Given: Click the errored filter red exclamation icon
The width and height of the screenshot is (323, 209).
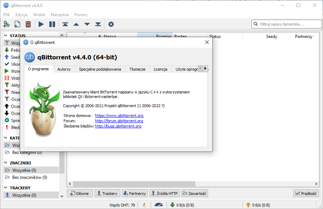Looking at the screenshot, I should (7, 127).
